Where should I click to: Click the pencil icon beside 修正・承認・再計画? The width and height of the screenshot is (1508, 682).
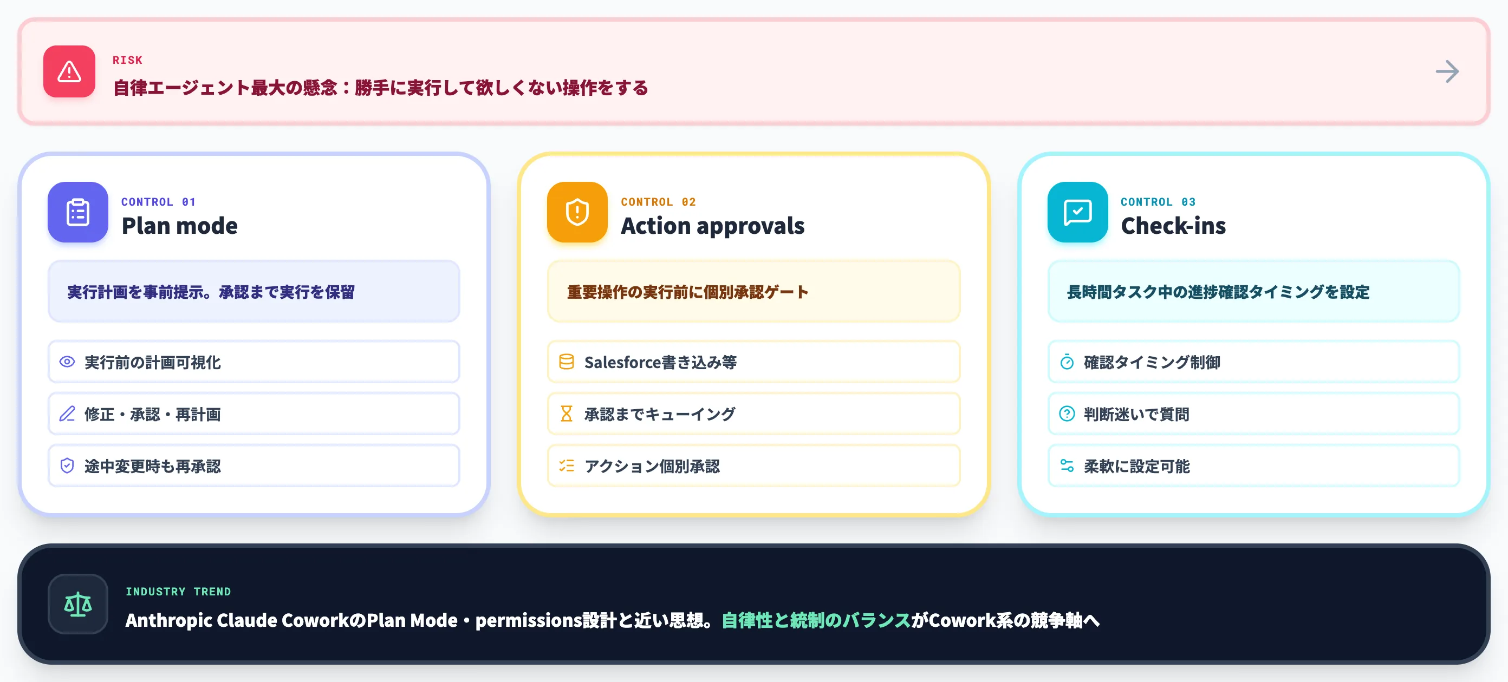(67, 414)
